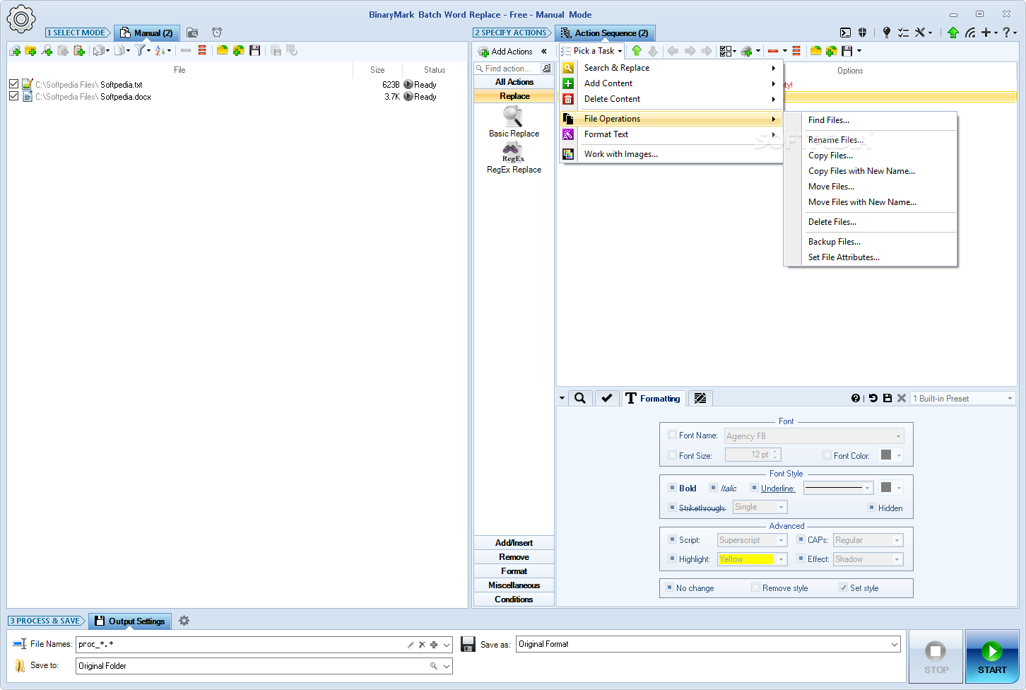Click the gray move action down arrow
Image resolution: width=1026 pixels, height=690 pixels.
(x=653, y=51)
